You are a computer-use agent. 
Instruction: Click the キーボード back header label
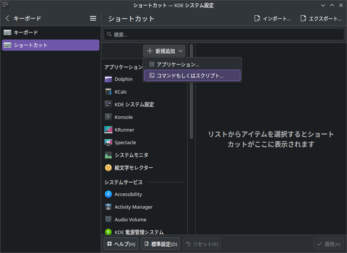pos(27,18)
